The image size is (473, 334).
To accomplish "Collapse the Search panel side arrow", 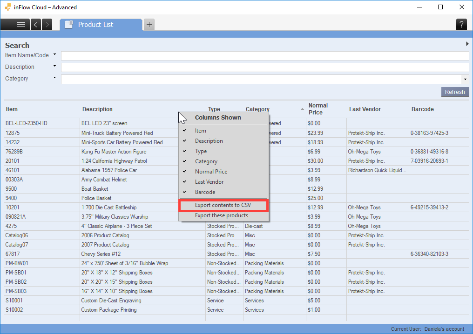I will pos(467,44).
